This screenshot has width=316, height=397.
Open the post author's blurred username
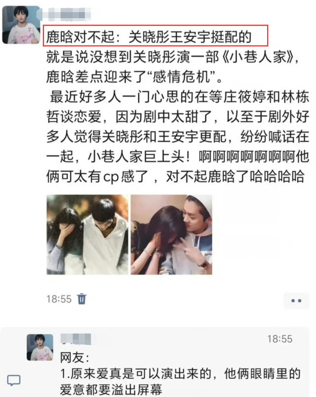64,14
